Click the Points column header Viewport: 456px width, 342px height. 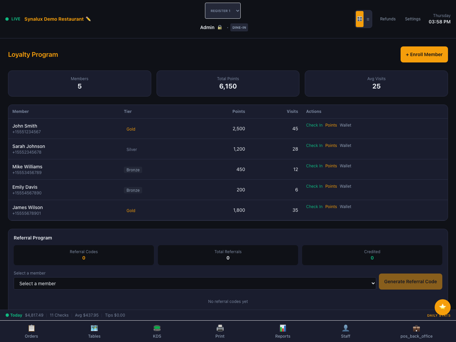239,112
